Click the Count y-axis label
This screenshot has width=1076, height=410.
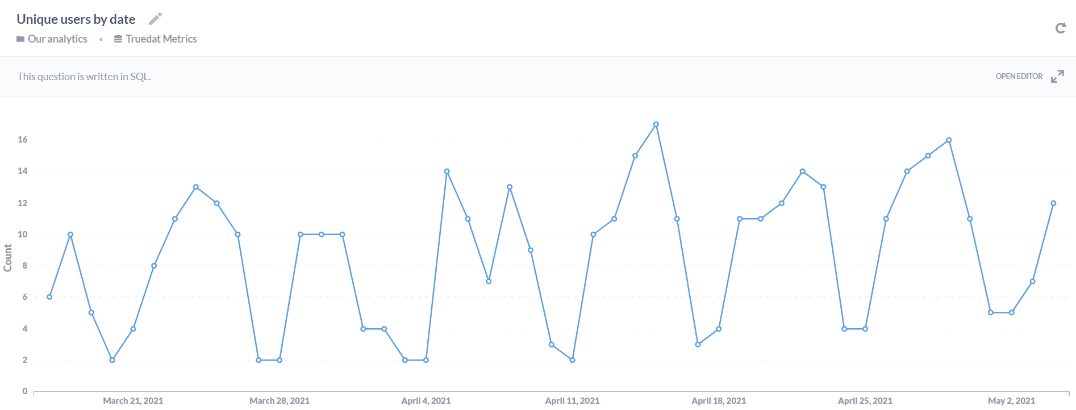8,258
